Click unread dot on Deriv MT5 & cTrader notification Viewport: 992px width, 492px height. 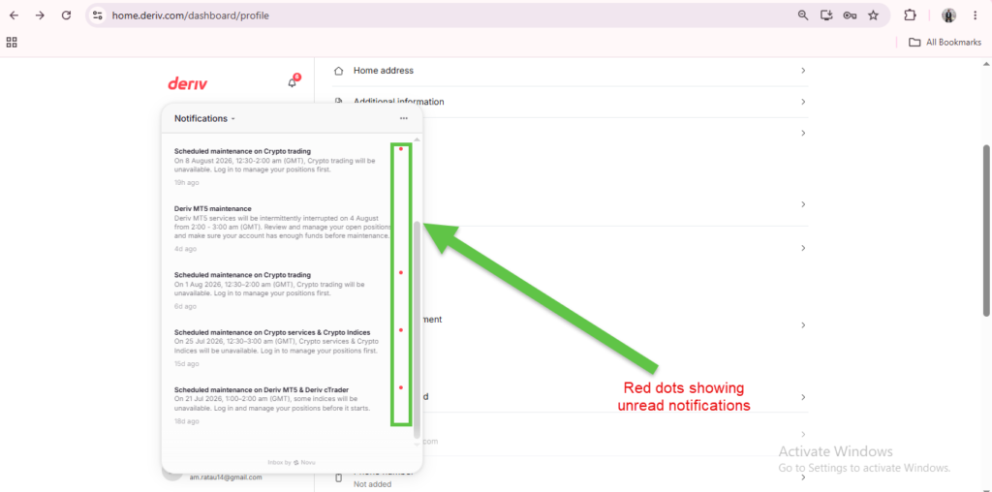[x=400, y=387]
